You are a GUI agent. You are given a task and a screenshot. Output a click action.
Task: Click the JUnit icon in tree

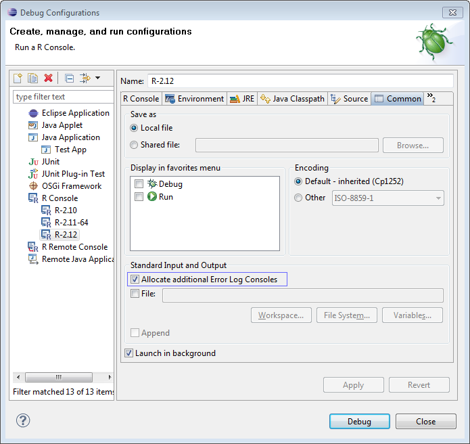tap(33, 162)
